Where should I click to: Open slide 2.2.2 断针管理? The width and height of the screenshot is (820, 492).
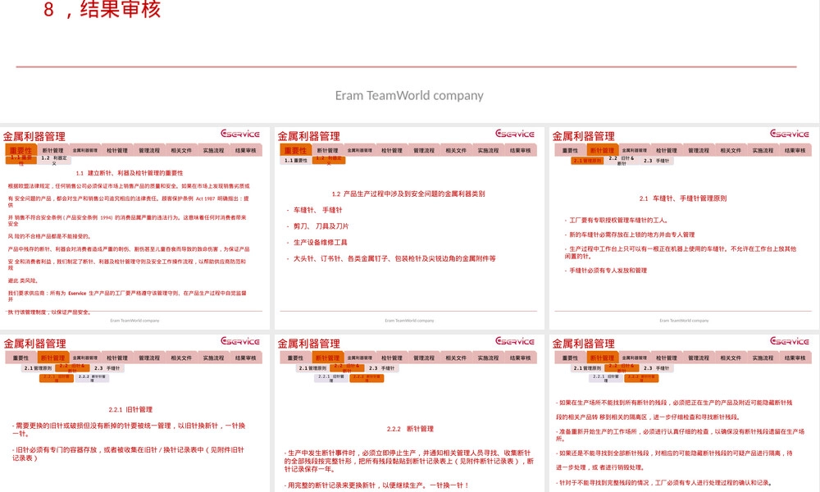409,413
